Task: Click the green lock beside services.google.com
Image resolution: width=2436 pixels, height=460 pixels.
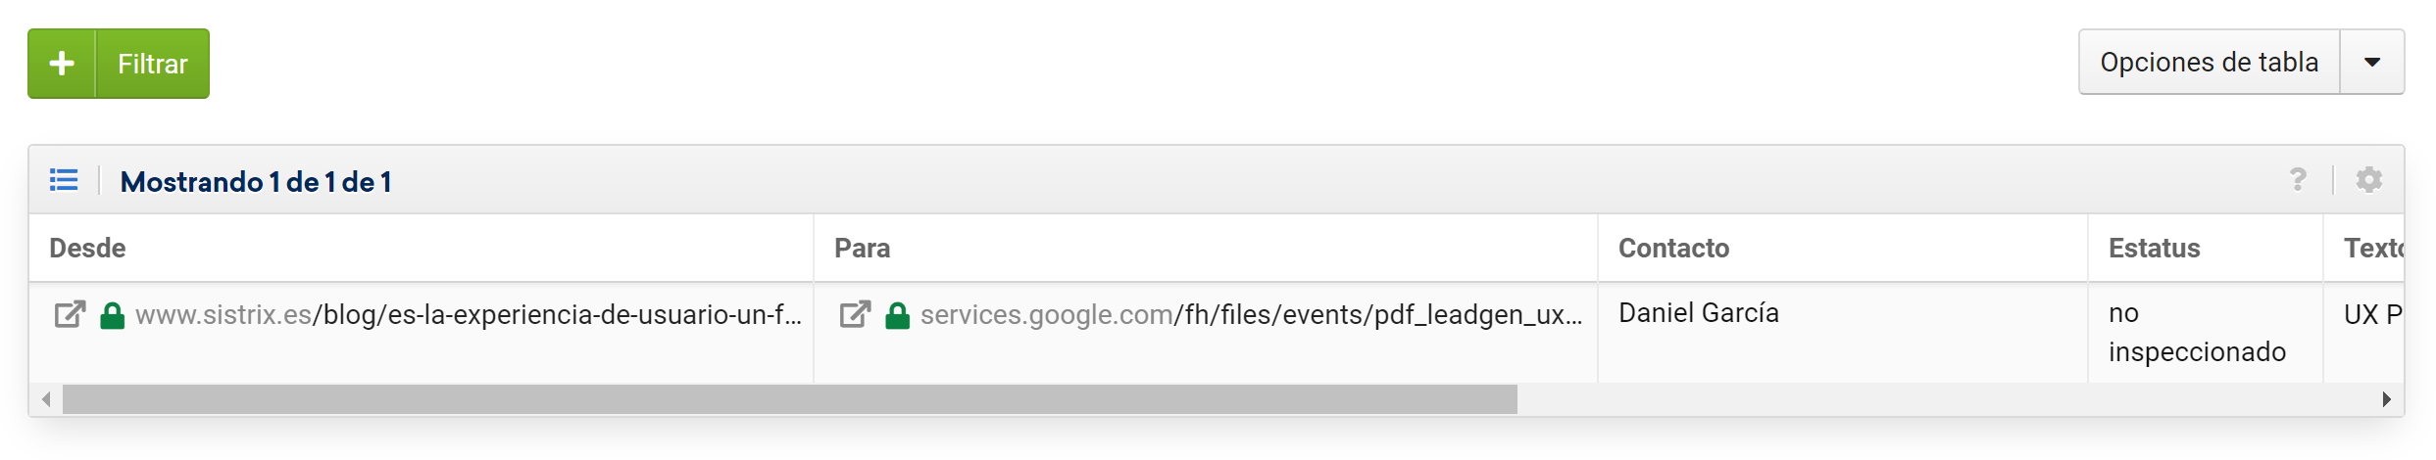Action: click(897, 315)
